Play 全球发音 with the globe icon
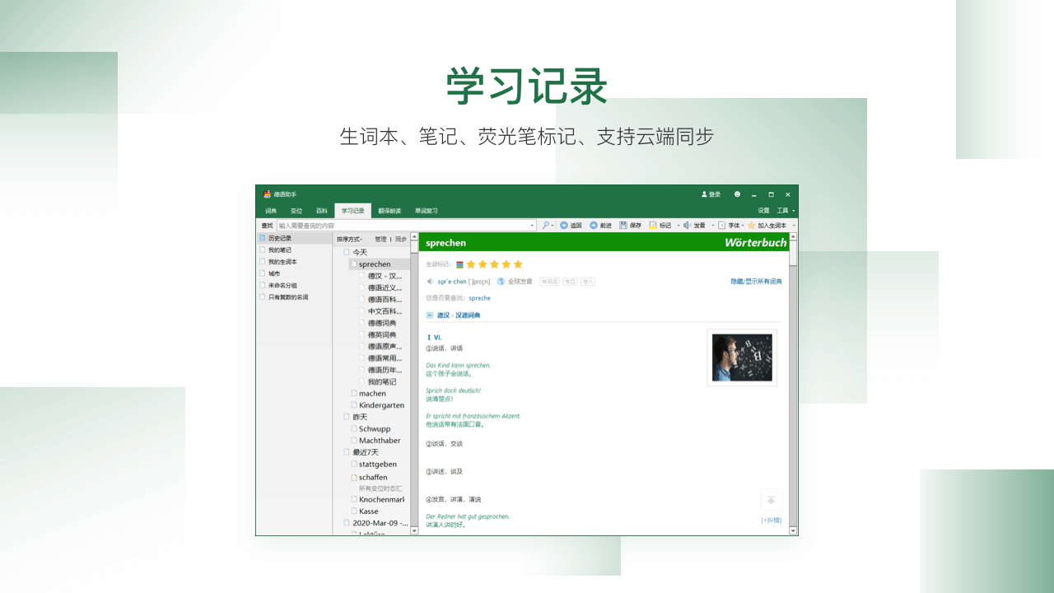1054x593 pixels. (499, 281)
